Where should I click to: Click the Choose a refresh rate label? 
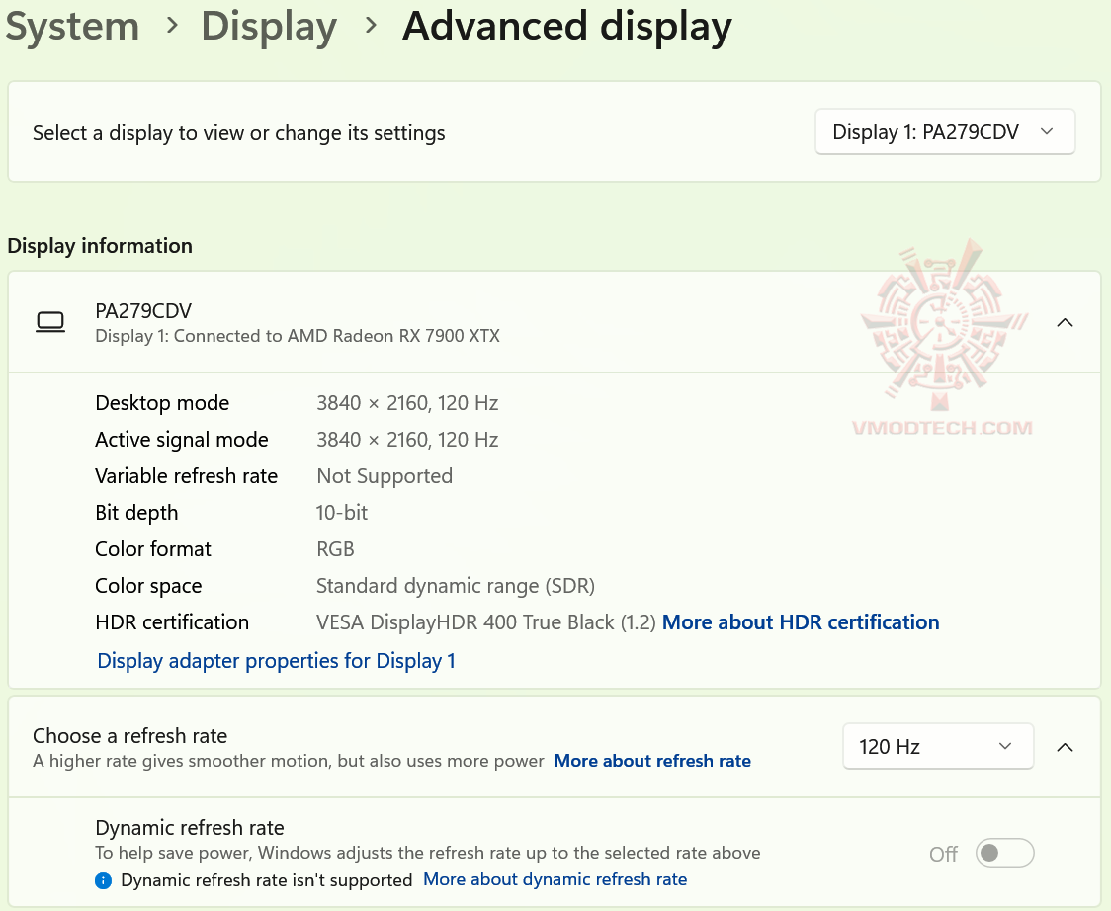129,736
